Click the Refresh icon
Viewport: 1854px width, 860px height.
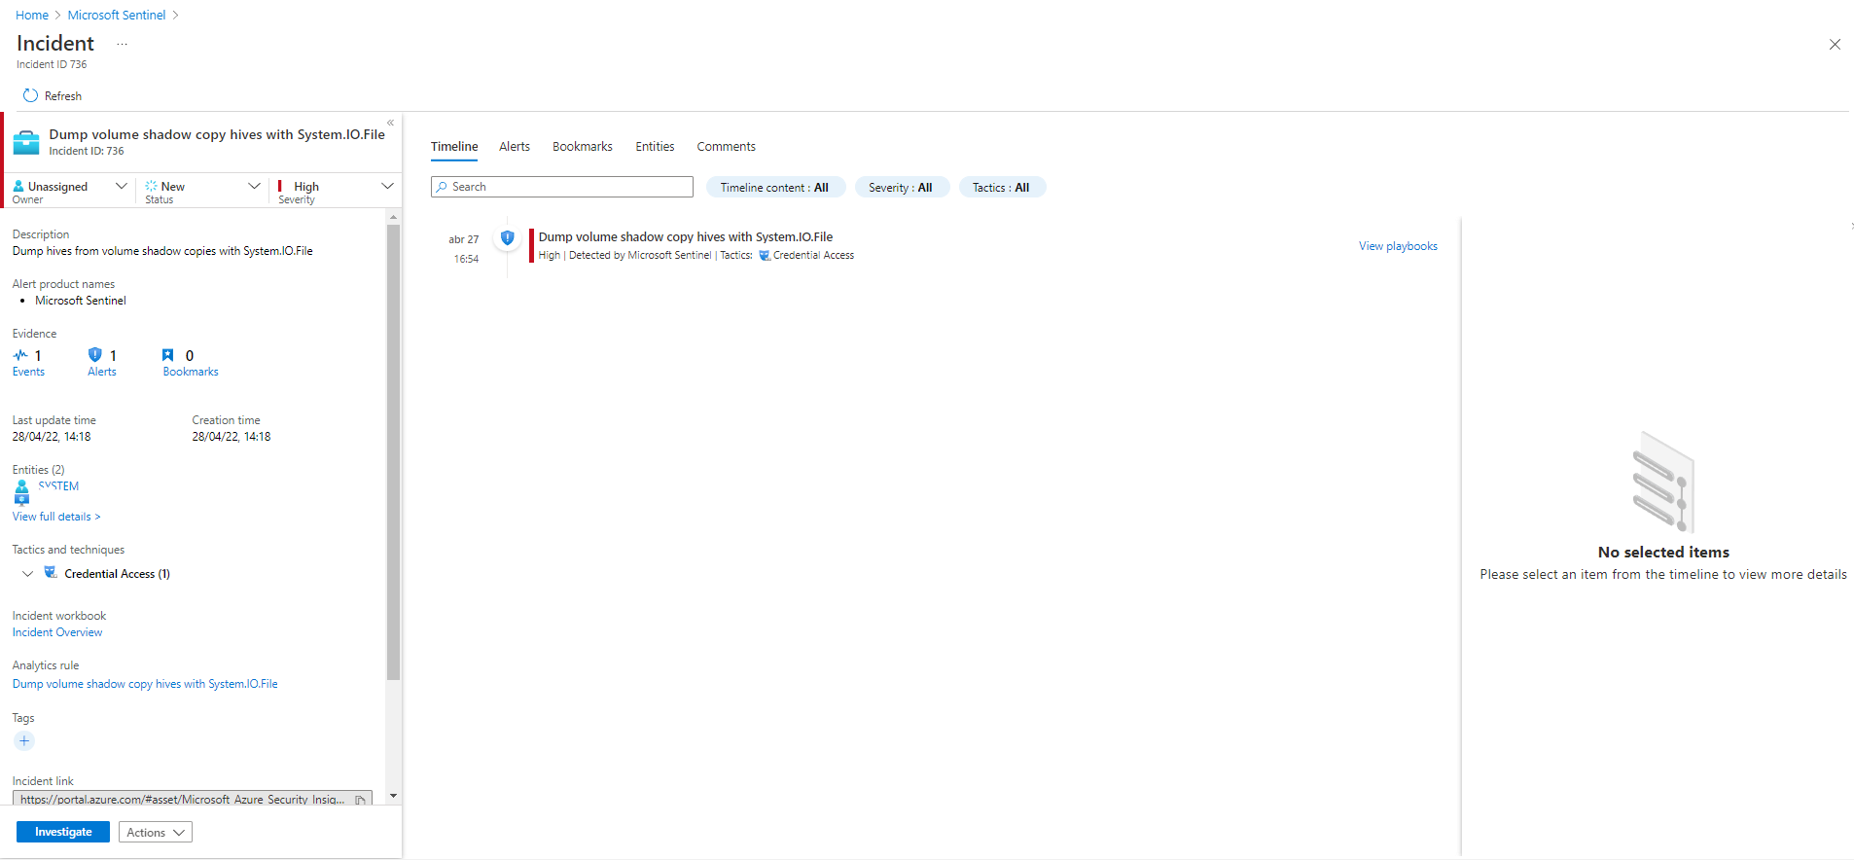coord(30,95)
